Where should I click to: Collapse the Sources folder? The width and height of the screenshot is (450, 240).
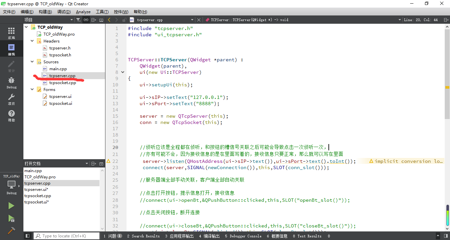(32, 62)
